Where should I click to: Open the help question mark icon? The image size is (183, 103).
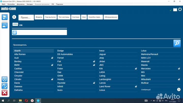[x=5, y=86]
